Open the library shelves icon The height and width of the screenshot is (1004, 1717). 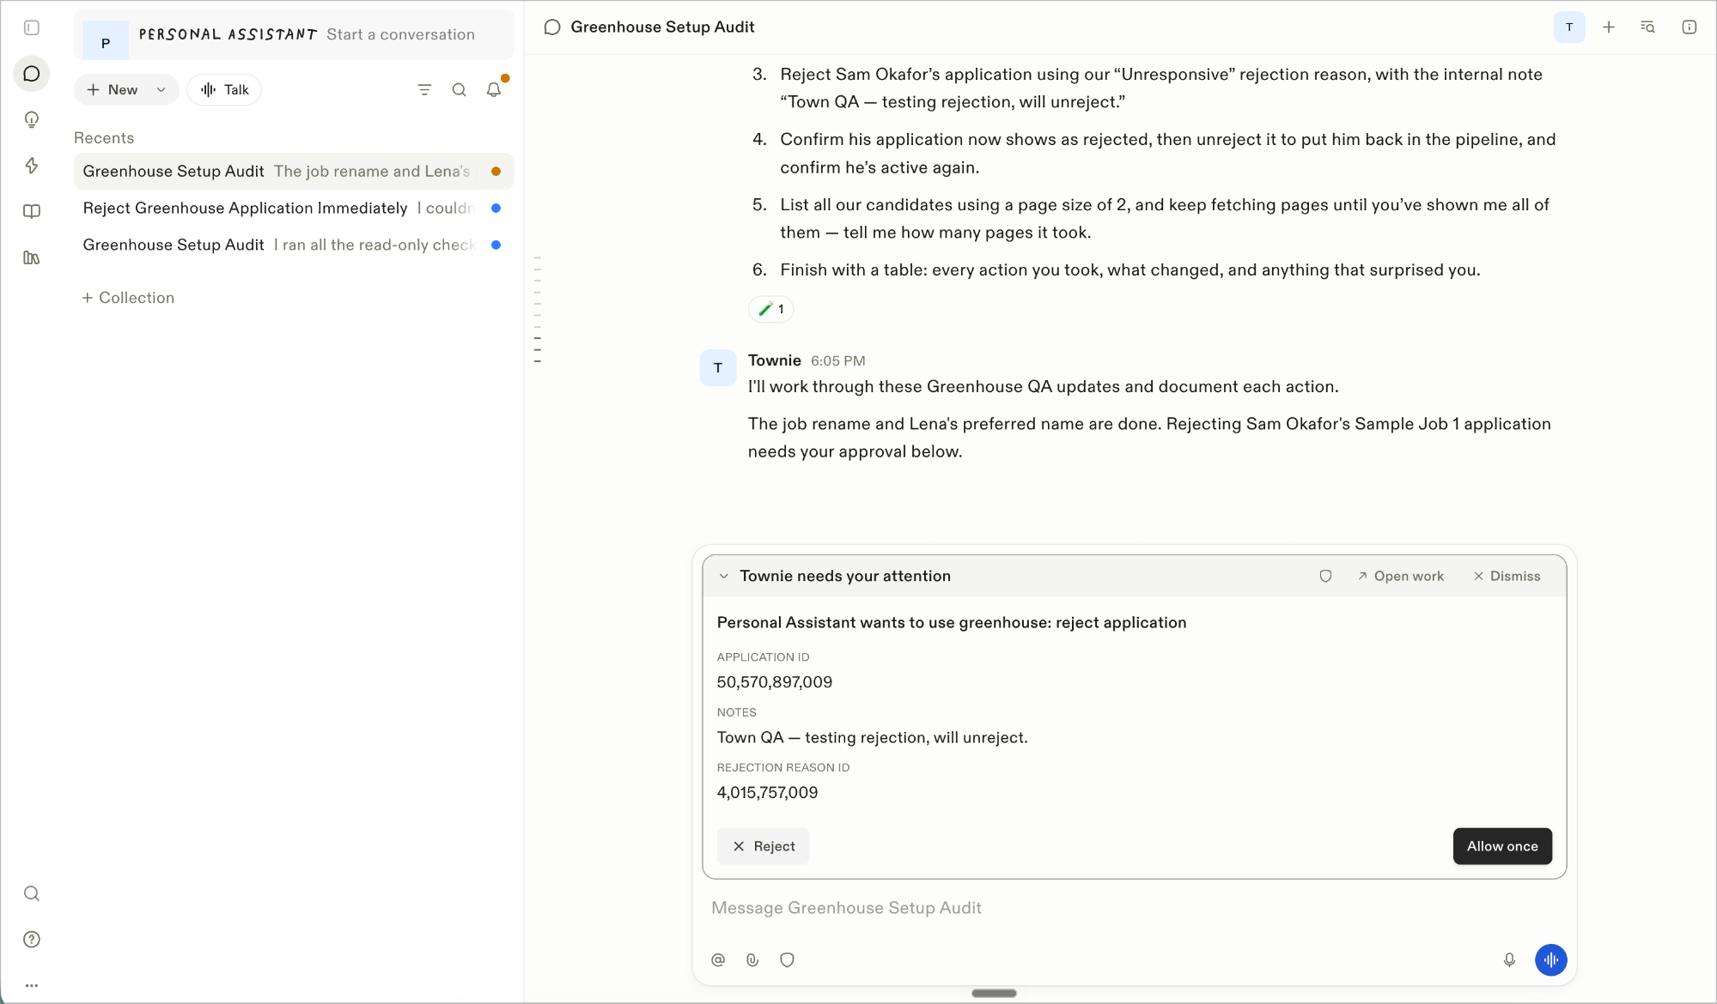coord(32,257)
